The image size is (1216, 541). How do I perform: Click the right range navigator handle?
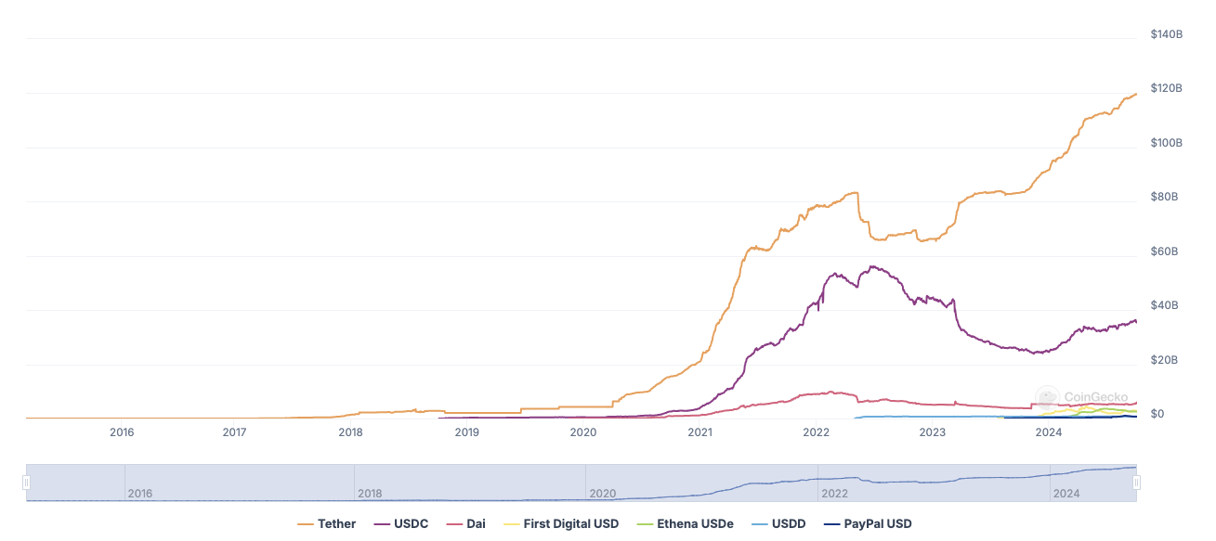tap(1136, 483)
